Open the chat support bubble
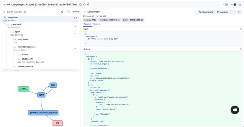The width and height of the screenshot is (244, 127). click(x=235, y=110)
